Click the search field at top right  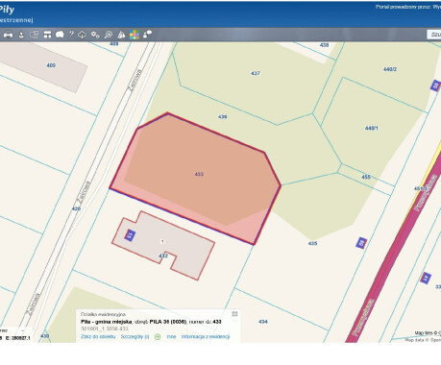(x=434, y=35)
